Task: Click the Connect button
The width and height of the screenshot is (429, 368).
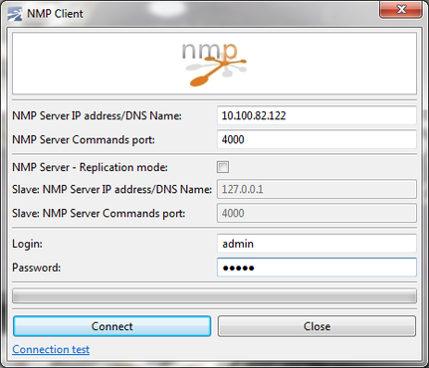Action: (112, 326)
